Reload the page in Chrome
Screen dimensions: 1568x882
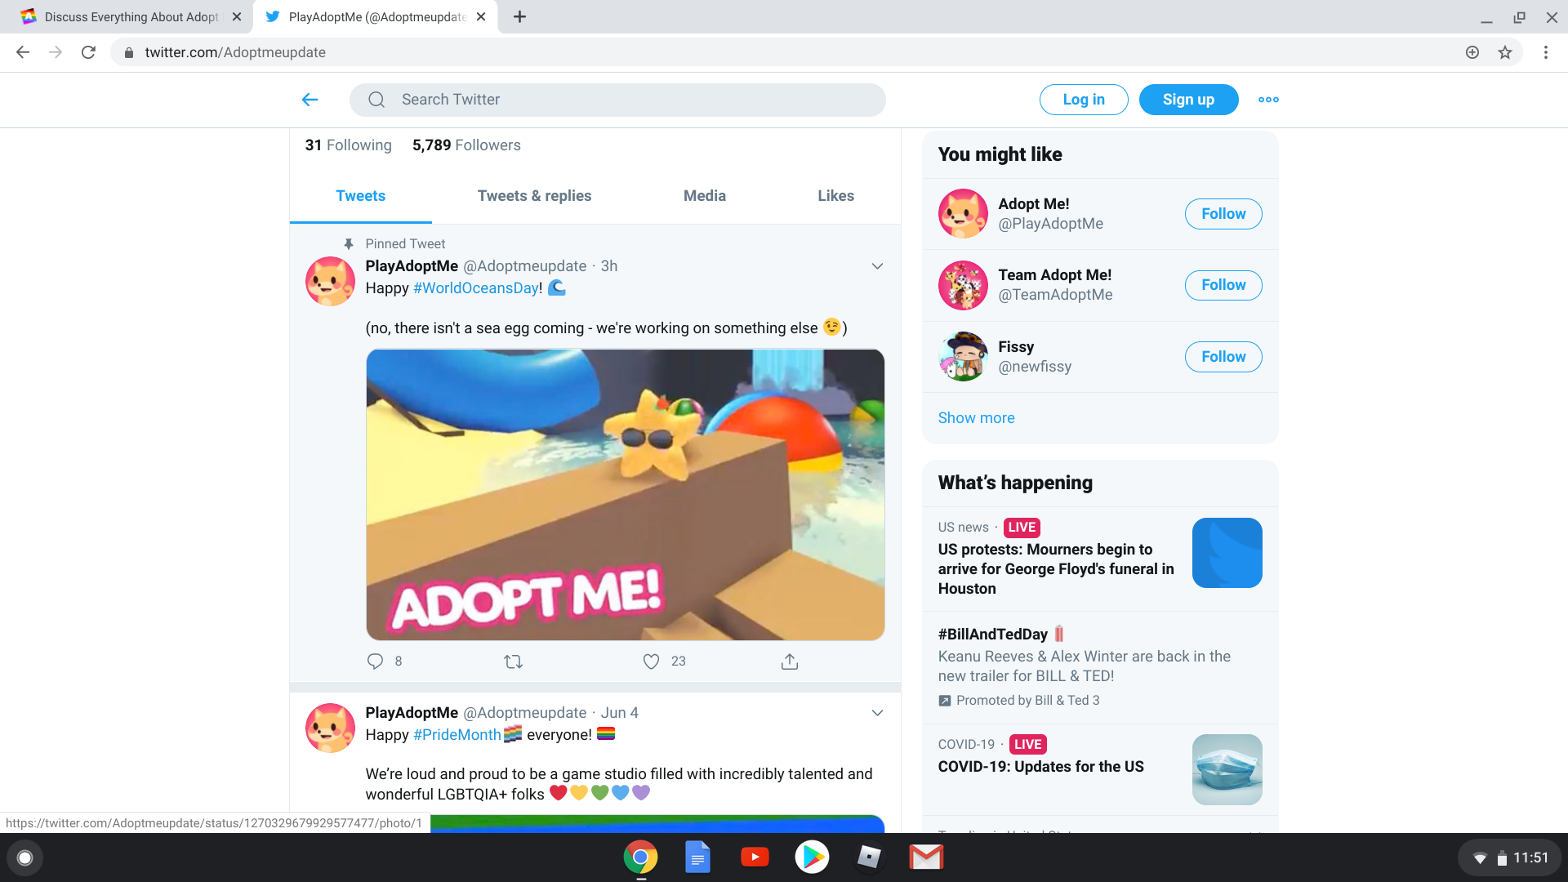88,52
